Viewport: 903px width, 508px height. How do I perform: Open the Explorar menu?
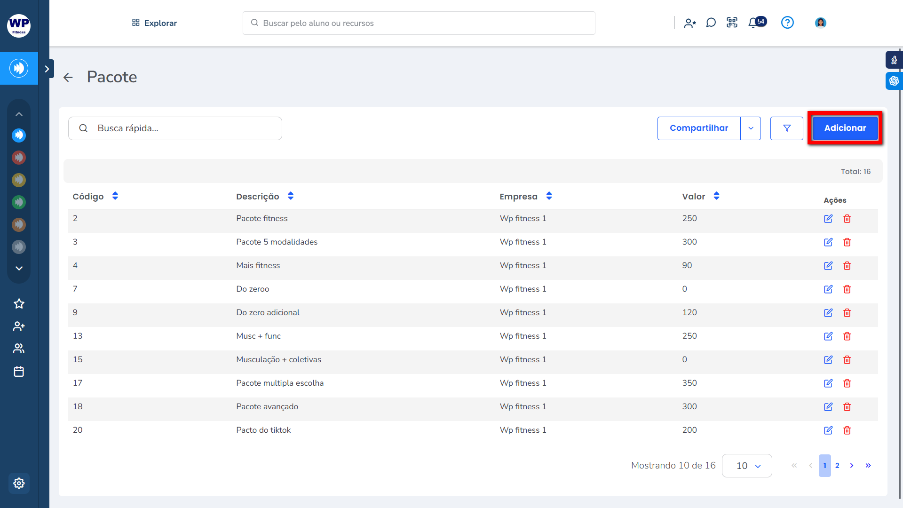click(x=154, y=23)
